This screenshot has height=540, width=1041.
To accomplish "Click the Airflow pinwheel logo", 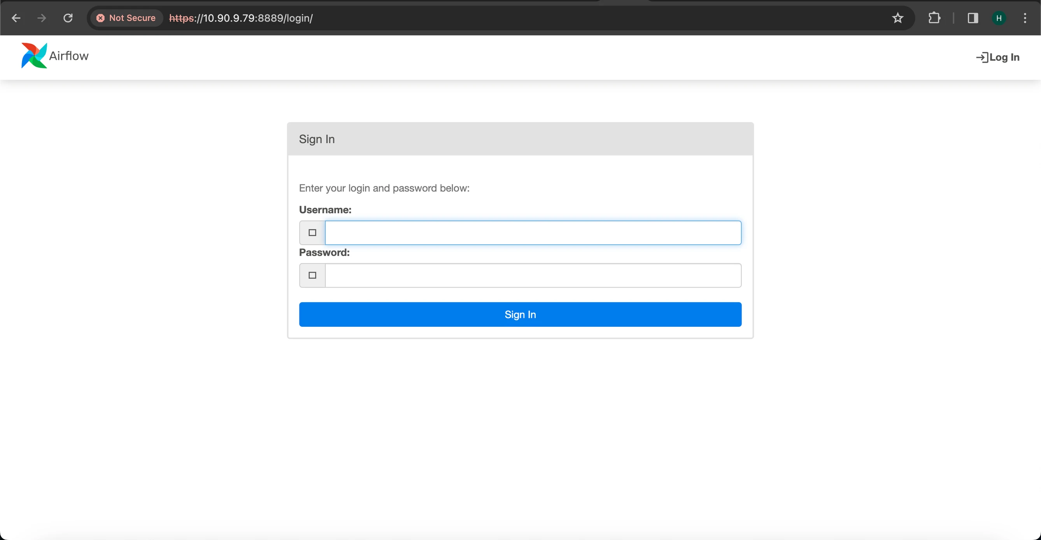I will pyautogui.click(x=34, y=56).
